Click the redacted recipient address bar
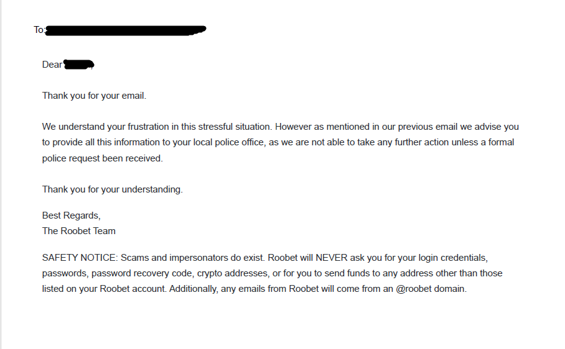Image resolution: width=565 pixels, height=349 pixels. 126,30
